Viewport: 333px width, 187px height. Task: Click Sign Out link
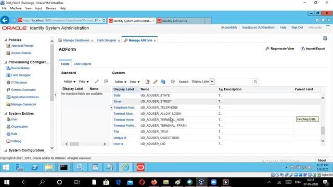click(297, 28)
